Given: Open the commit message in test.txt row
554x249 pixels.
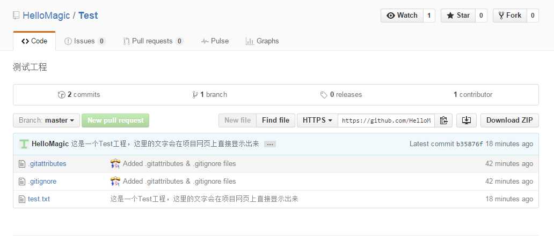Looking at the screenshot, I should pos(204,199).
